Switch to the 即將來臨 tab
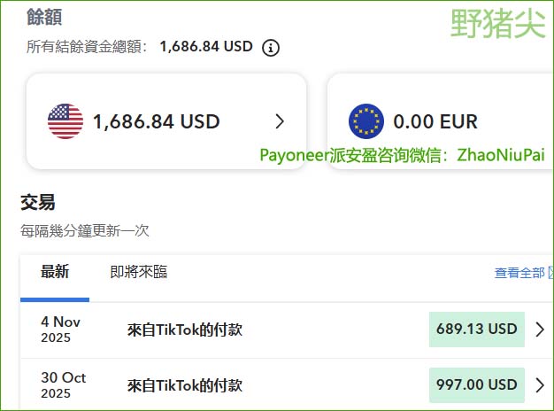 (138, 272)
